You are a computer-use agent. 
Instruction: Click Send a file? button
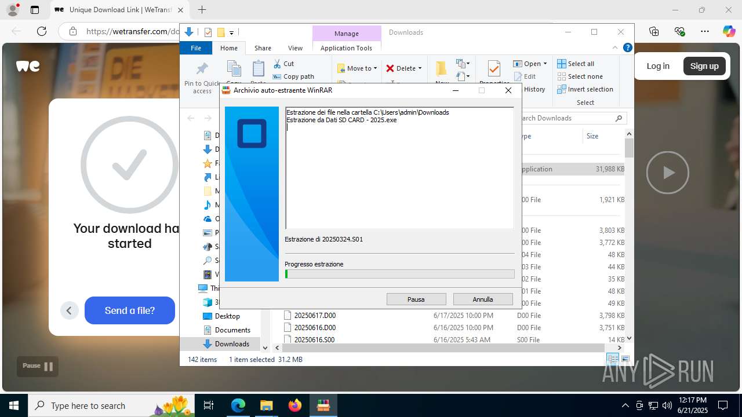point(130,310)
